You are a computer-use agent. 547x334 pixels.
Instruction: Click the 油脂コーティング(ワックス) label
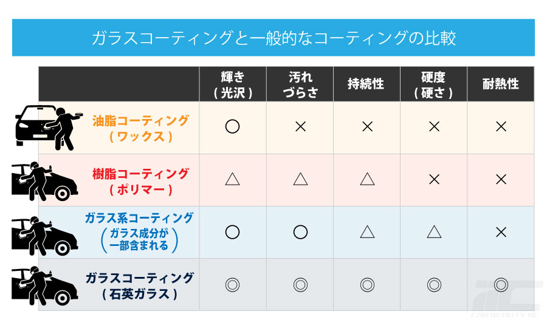tap(140, 128)
